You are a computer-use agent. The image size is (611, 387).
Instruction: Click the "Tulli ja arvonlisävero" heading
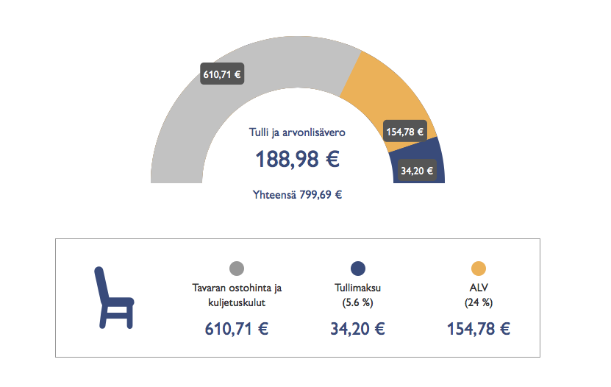tap(297, 133)
